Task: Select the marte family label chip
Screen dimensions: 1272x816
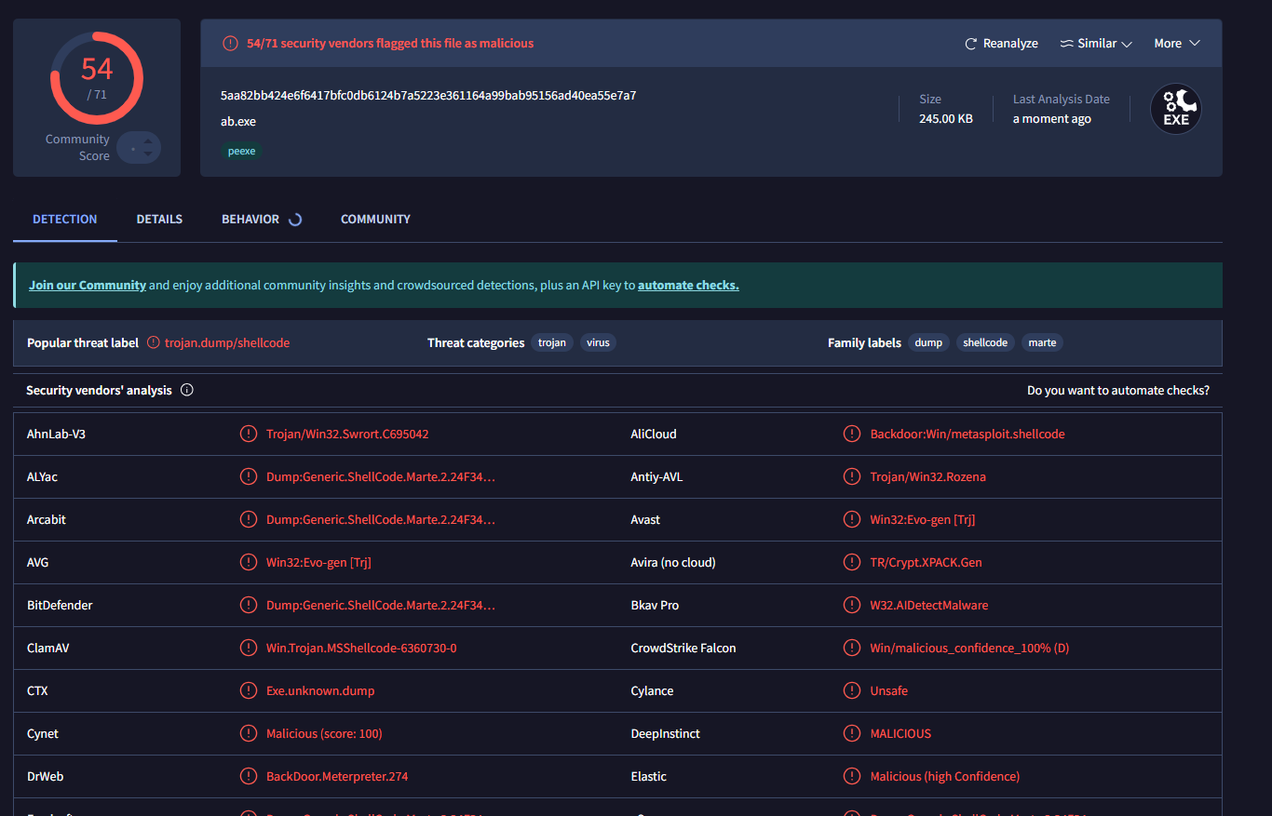Action: [x=1042, y=342]
